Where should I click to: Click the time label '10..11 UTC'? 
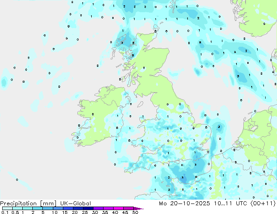(x=231, y=204)
